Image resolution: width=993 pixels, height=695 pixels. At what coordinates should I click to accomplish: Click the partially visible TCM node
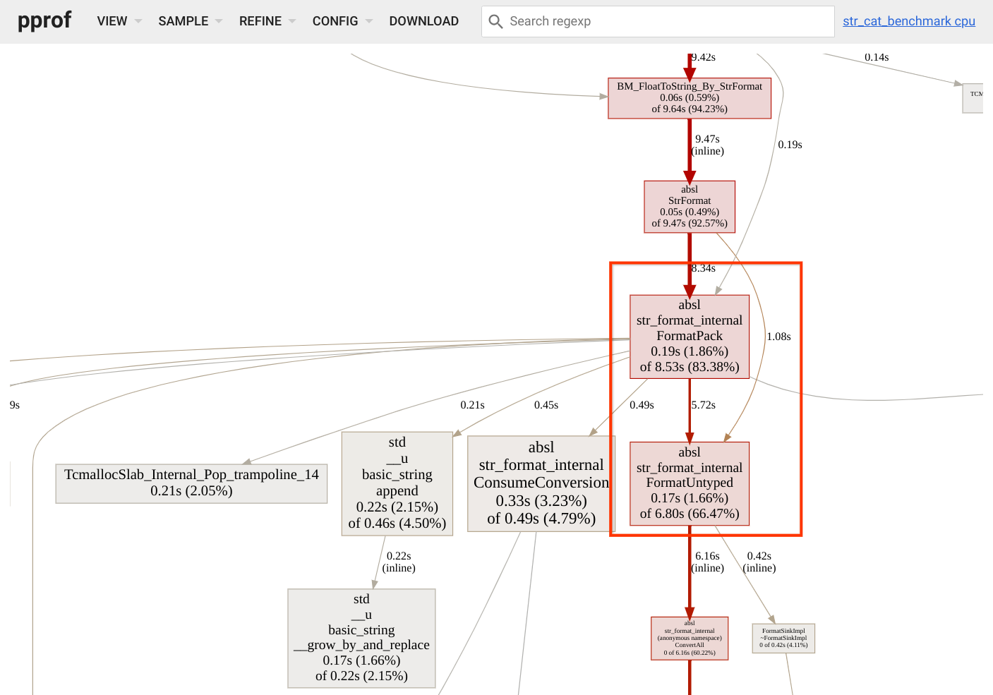(x=974, y=97)
